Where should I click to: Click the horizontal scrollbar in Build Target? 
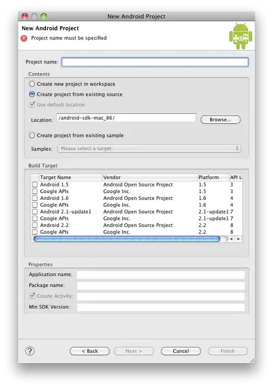pyautogui.click(x=127, y=239)
